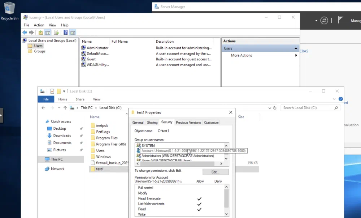Click the Edit... permissions button
Viewport: 361px width, 218px height.
[216, 172]
